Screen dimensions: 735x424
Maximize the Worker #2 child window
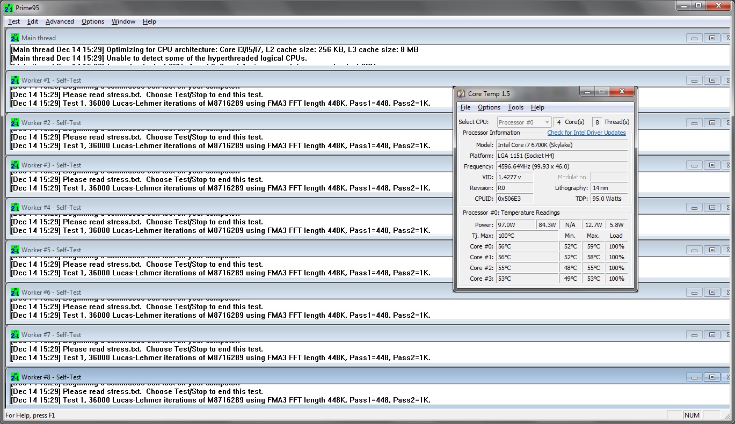pyautogui.click(x=712, y=123)
